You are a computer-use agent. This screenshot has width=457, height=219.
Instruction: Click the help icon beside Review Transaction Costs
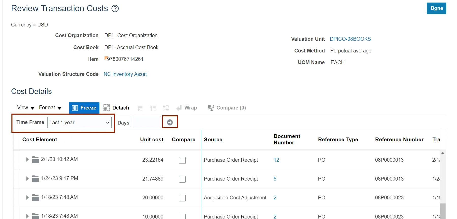tap(115, 9)
